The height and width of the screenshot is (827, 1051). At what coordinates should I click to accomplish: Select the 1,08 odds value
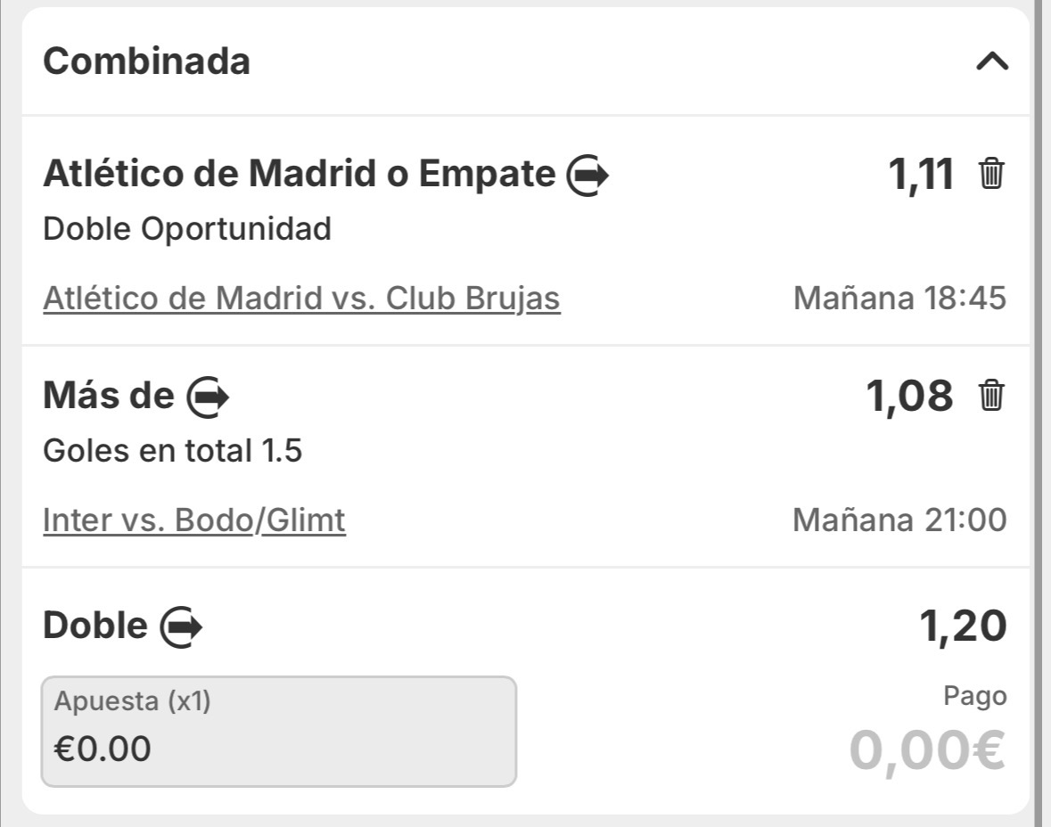point(909,395)
